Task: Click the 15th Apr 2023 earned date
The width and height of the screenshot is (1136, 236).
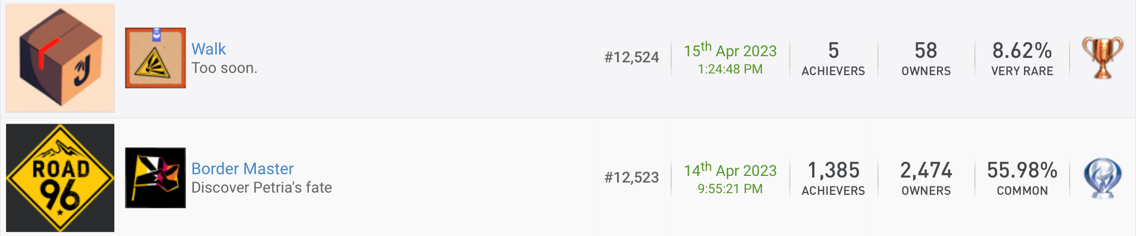Action: tap(730, 58)
